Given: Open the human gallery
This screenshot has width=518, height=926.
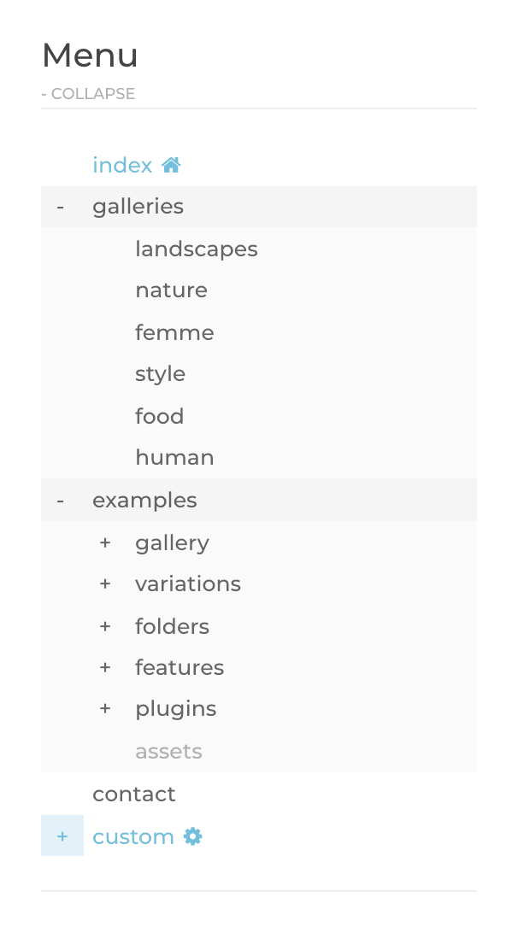Looking at the screenshot, I should [174, 458].
